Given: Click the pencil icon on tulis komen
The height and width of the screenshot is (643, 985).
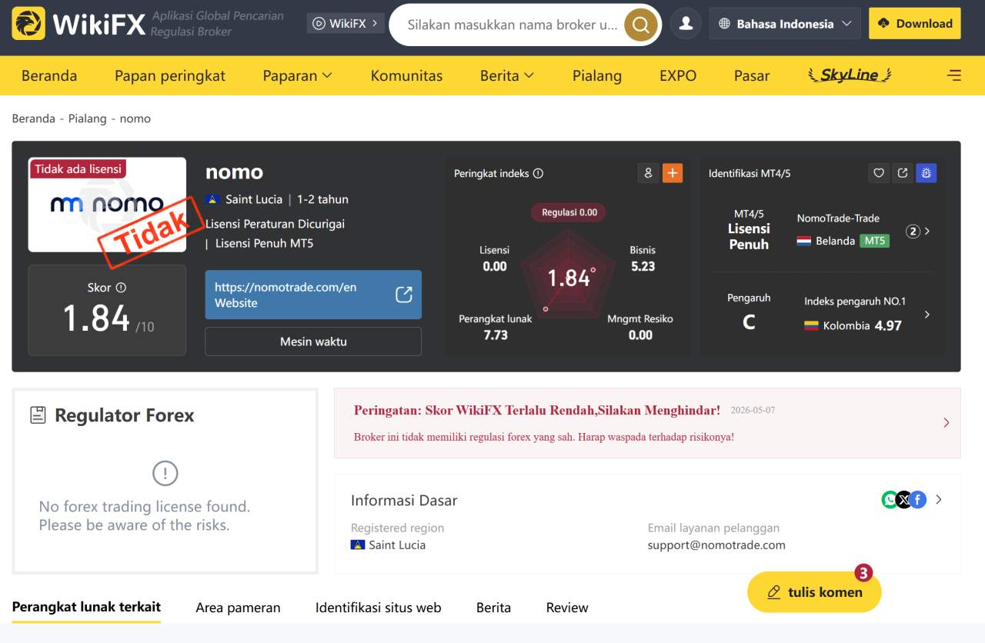Looking at the screenshot, I should (774, 592).
